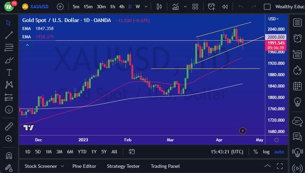The width and height of the screenshot is (305, 173).
Task: Create a new alert
Action: pos(211,7)
